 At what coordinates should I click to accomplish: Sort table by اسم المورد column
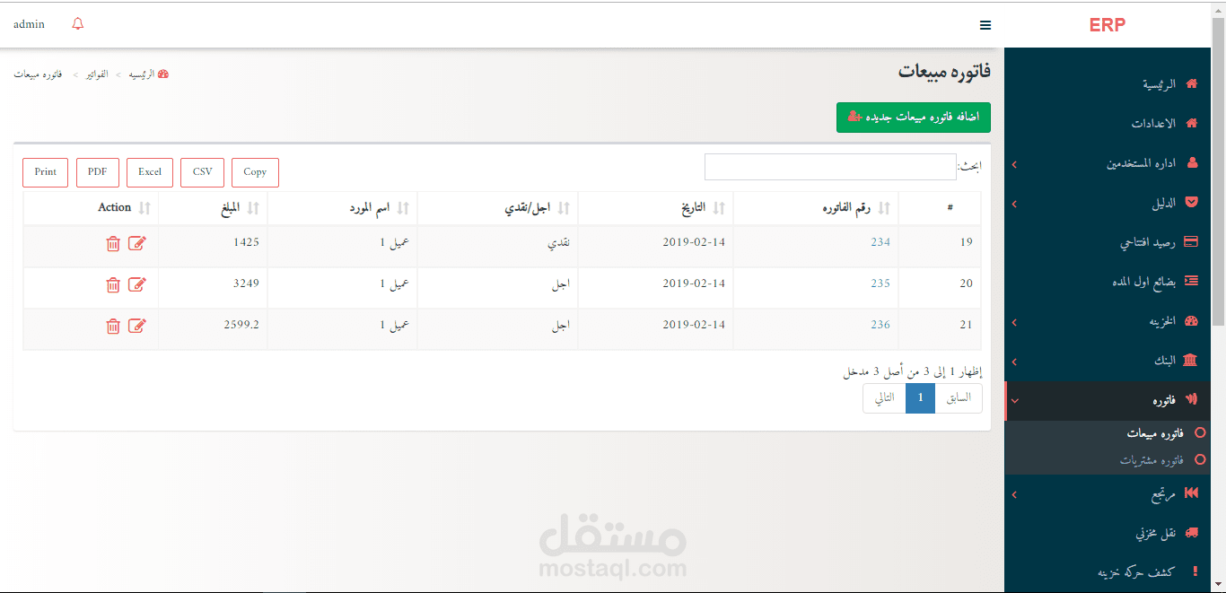point(343,208)
